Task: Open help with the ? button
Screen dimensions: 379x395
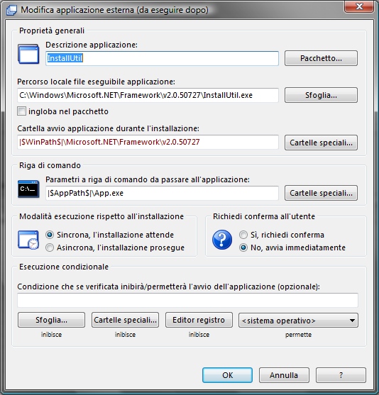Action: click(x=341, y=375)
